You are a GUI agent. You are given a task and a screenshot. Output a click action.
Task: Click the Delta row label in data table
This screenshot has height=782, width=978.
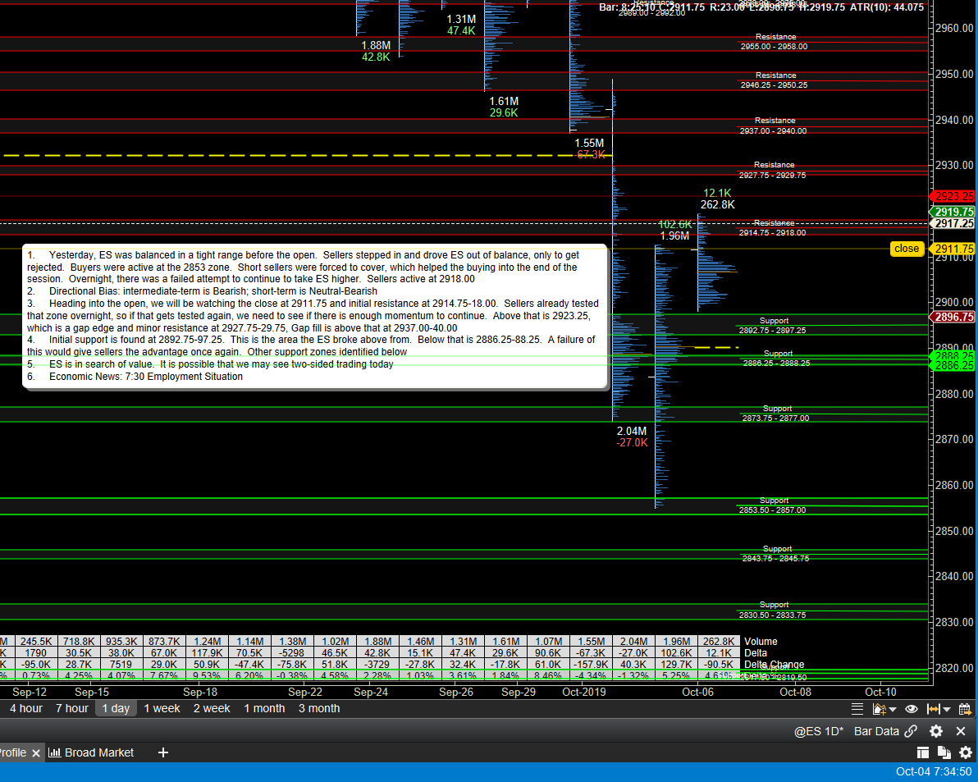coord(755,653)
